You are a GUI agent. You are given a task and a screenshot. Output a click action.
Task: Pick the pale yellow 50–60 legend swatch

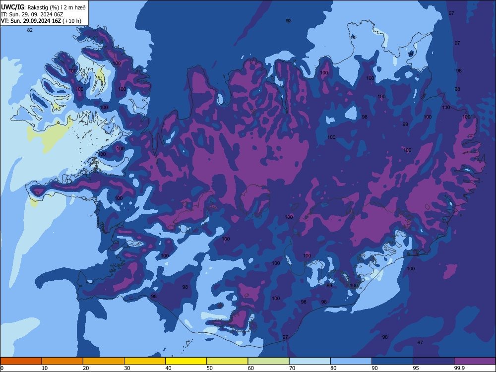227,361
